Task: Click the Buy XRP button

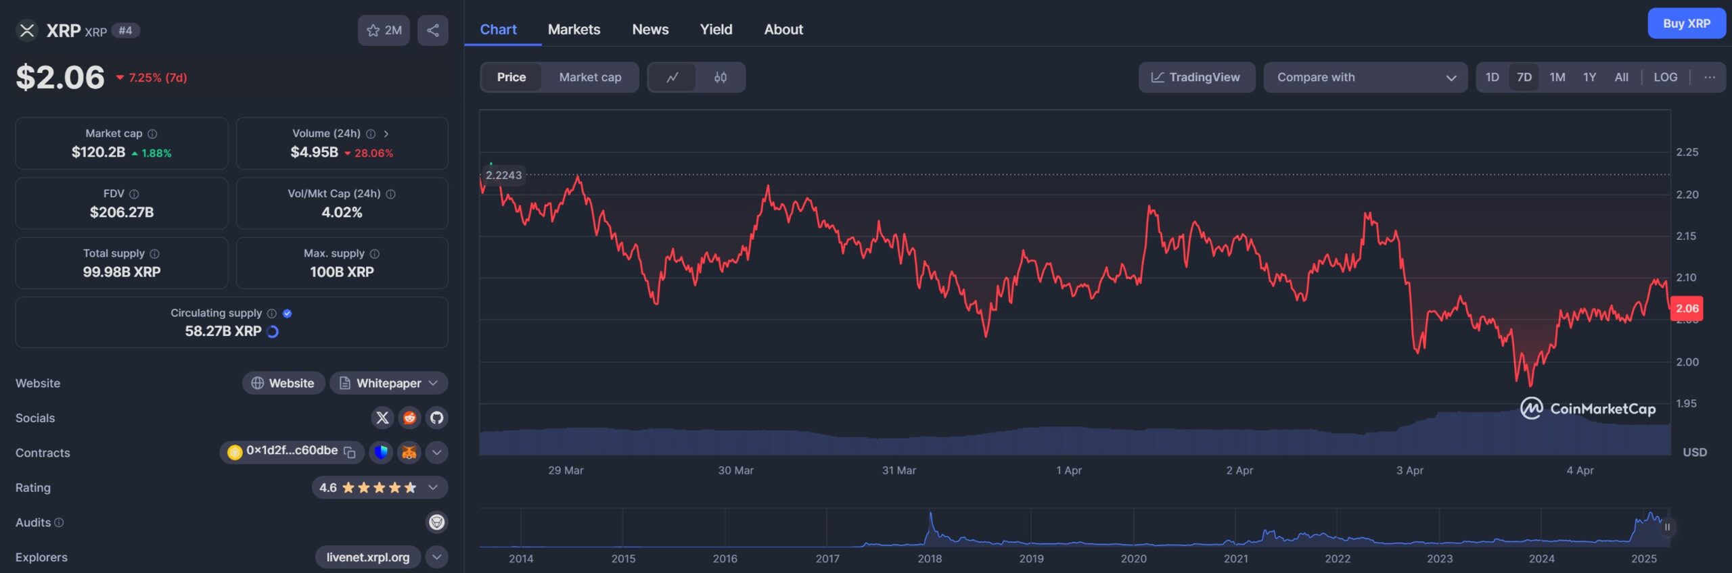Action: (x=1687, y=24)
